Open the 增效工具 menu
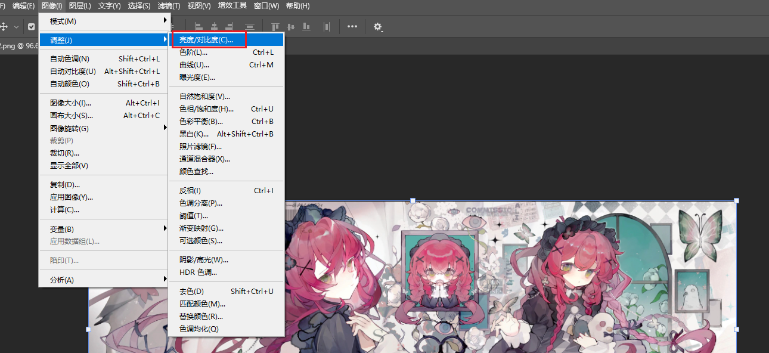 tap(232, 6)
